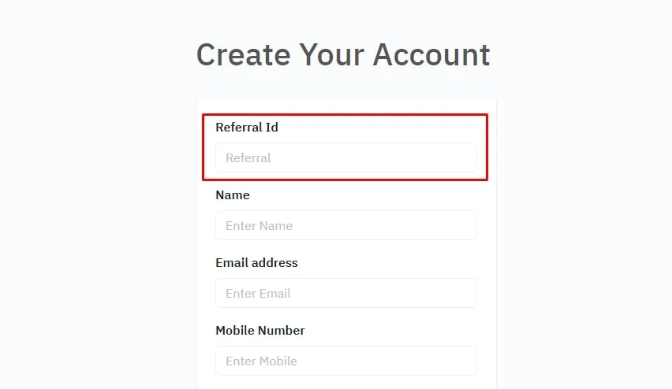Click the Email address label

pos(256,262)
